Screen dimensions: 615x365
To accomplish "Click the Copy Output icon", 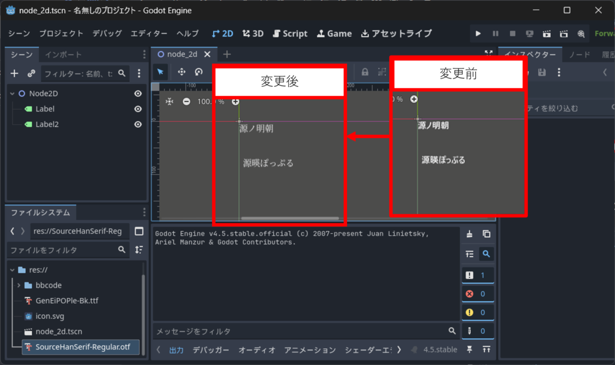I will point(486,234).
